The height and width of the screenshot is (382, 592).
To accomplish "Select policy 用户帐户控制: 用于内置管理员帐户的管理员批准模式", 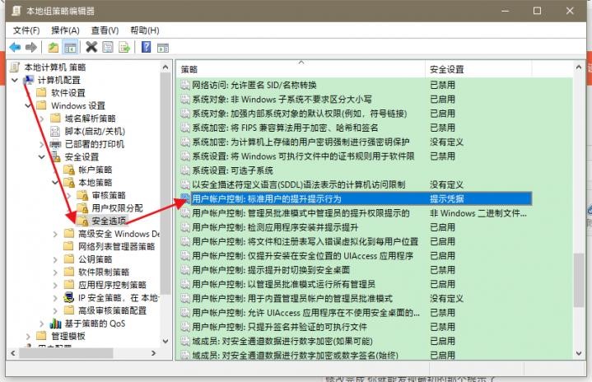I will pos(292,299).
